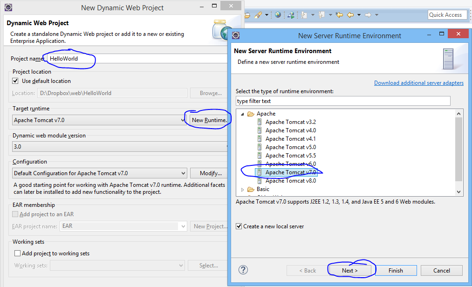Click runtime list scrollbar down arrow
This screenshot has width=472, height=287.
coord(458,192)
